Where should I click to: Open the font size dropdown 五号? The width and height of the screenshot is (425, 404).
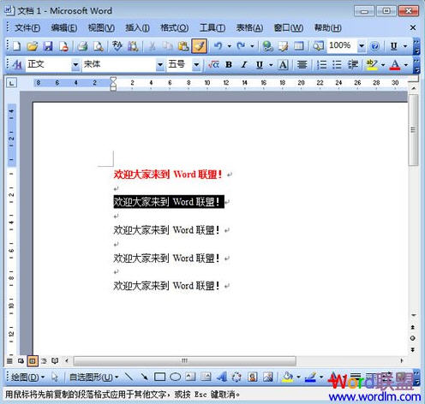tap(196, 65)
